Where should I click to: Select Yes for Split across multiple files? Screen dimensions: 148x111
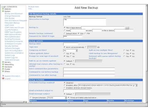click(x=124, y=50)
